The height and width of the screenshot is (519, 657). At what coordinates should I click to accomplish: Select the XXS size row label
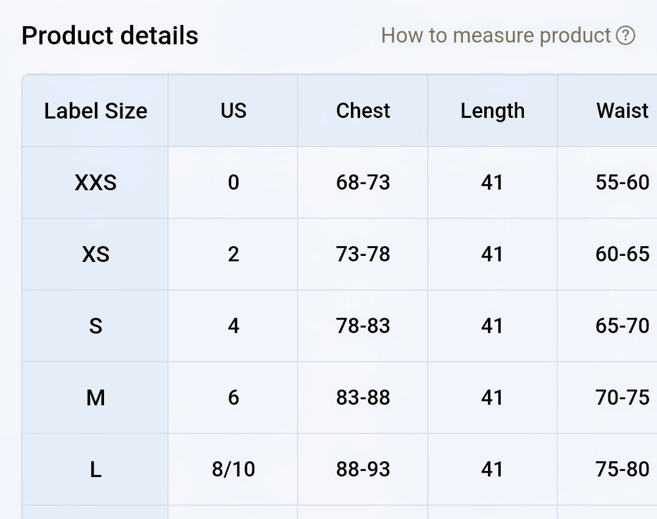pos(96,182)
